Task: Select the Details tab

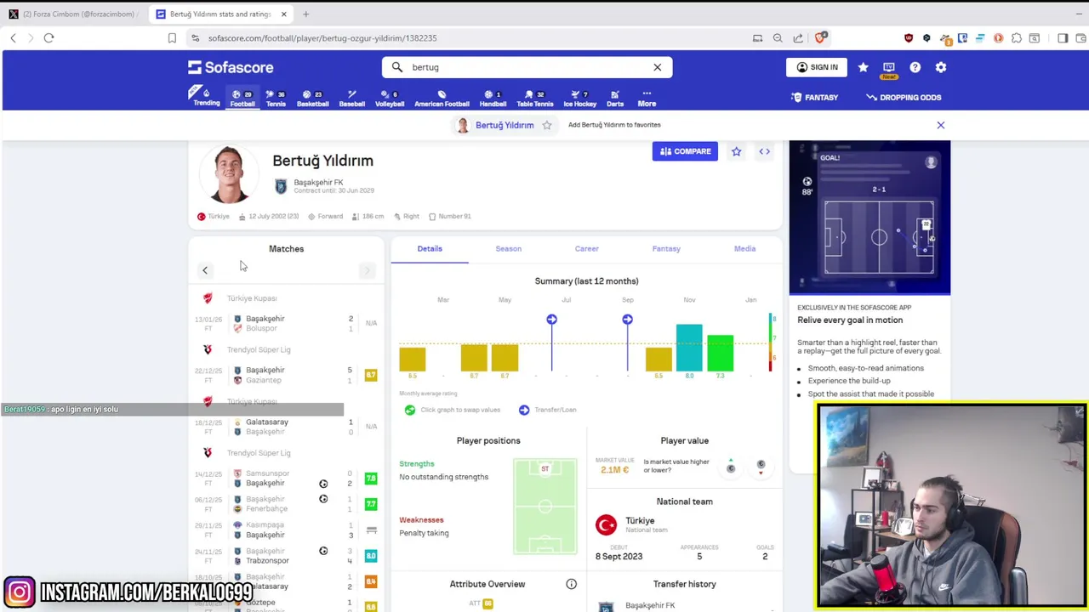Action: coord(430,248)
